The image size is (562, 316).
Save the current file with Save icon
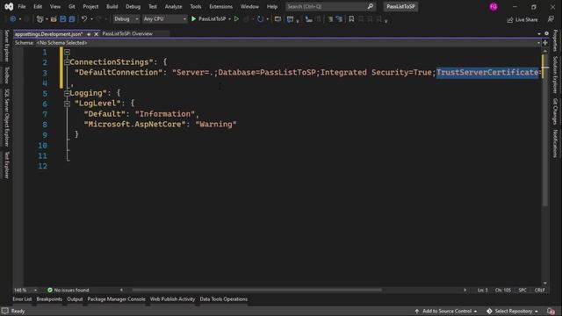click(62, 19)
